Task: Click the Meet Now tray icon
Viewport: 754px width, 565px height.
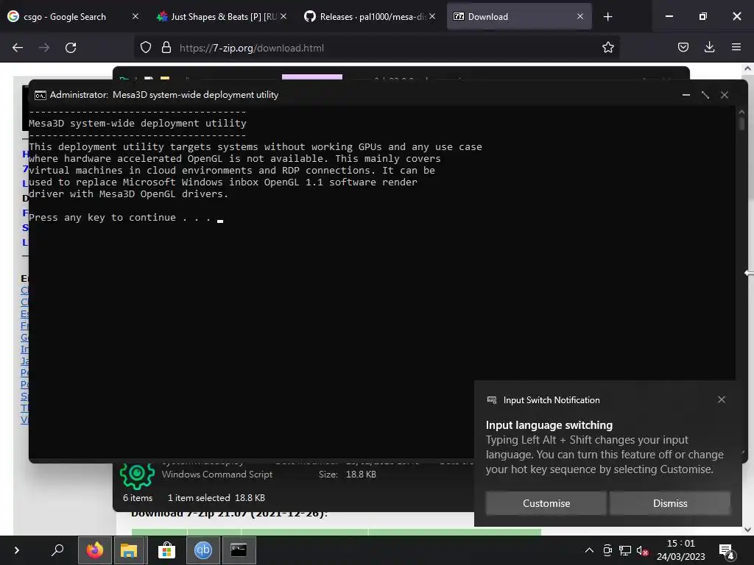Action: coord(607,550)
